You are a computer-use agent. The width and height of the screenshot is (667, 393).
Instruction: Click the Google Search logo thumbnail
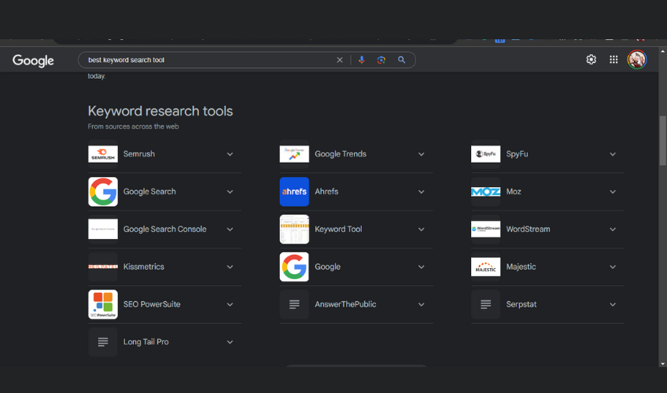[103, 192]
